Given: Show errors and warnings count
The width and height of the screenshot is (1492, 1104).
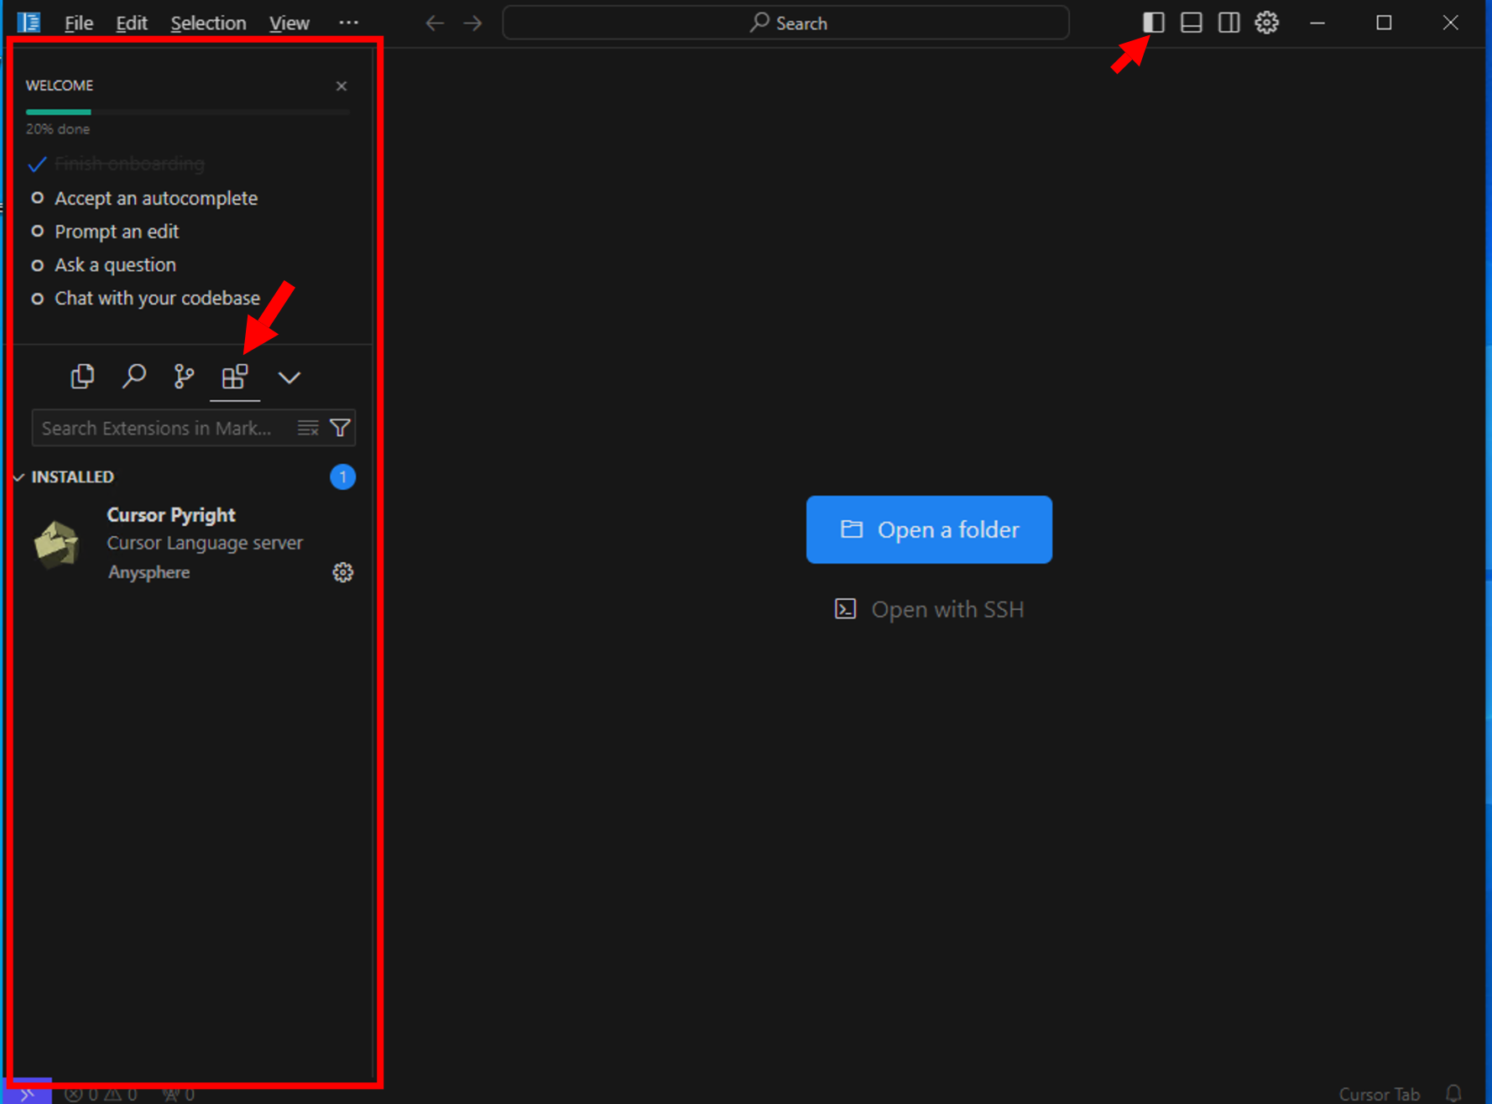Looking at the screenshot, I should tap(101, 1094).
